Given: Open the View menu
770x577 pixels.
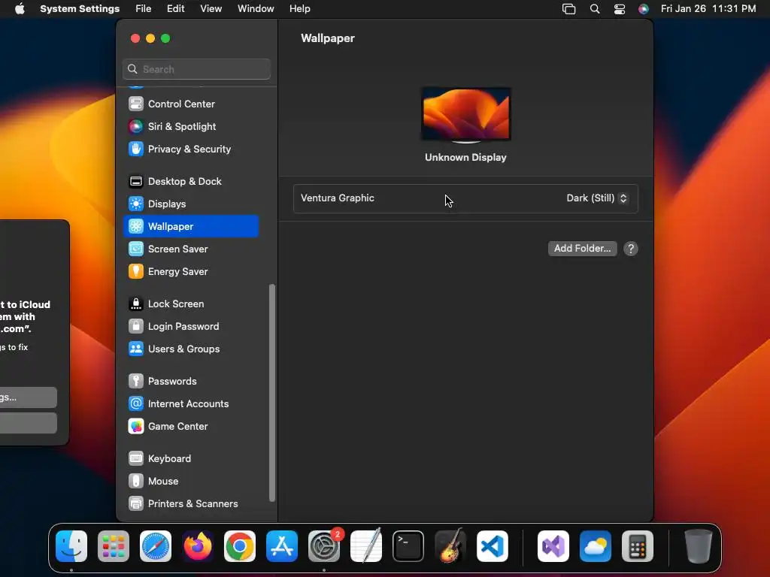Looking at the screenshot, I should [x=211, y=9].
